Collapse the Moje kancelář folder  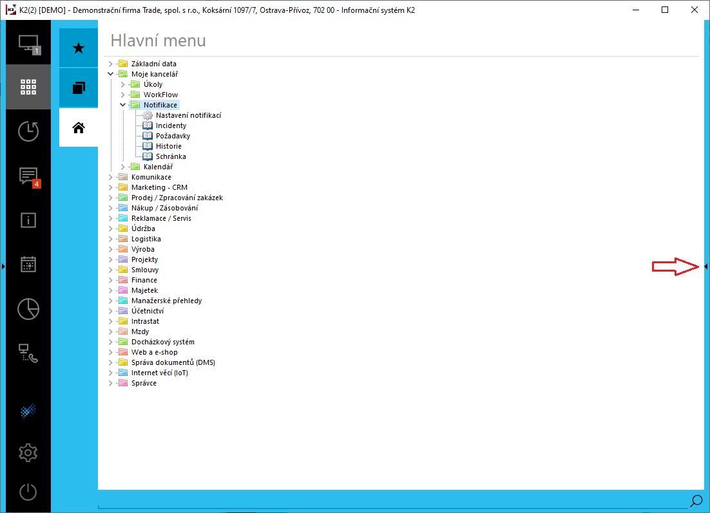coord(110,74)
